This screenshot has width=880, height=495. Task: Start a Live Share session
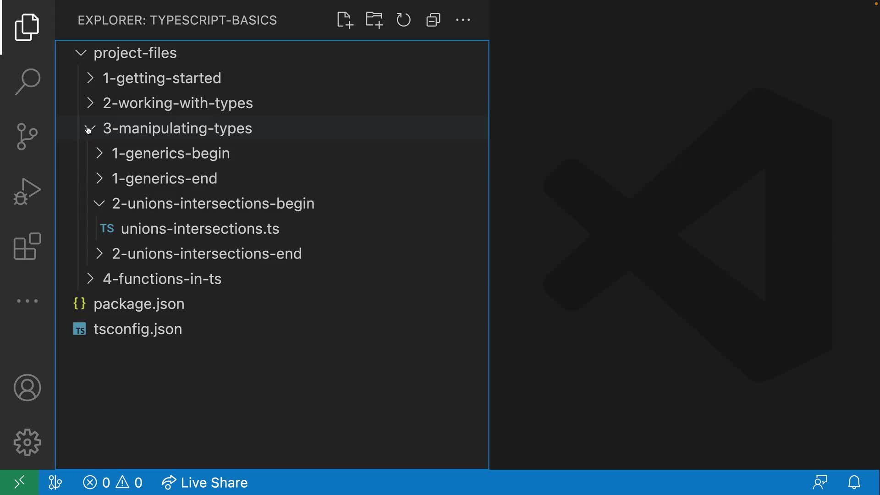pos(204,482)
